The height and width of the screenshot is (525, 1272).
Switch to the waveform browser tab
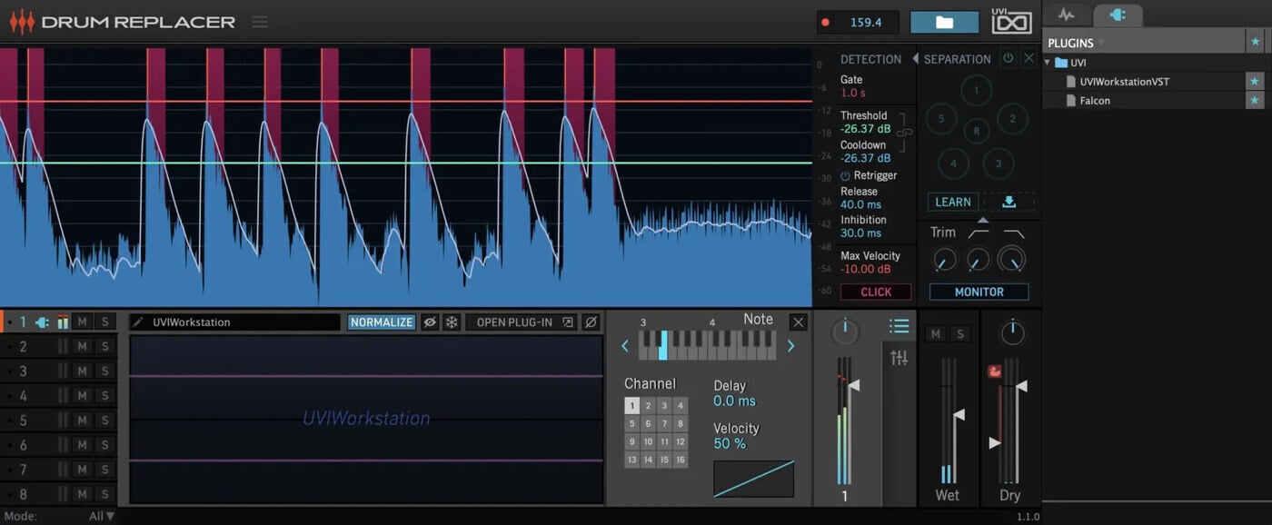[1067, 15]
